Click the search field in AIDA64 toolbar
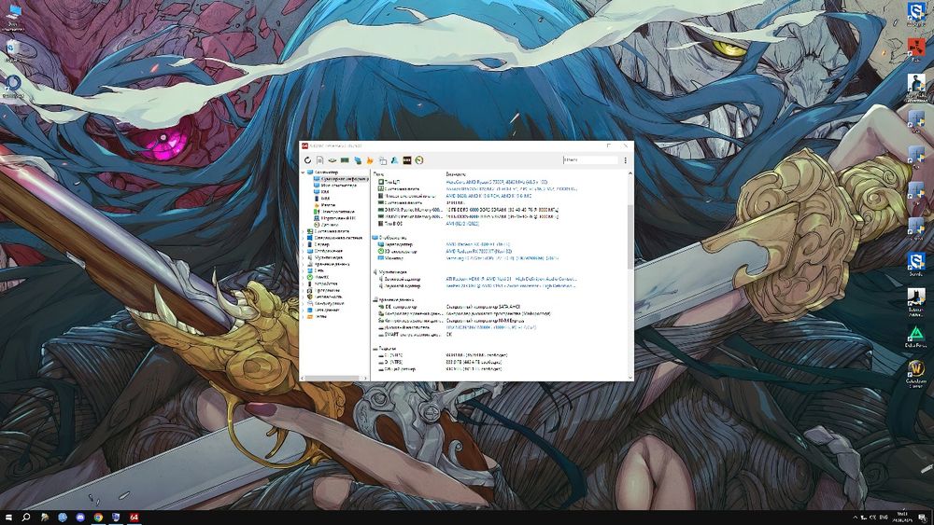Image resolution: width=934 pixels, height=525 pixels. click(589, 160)
